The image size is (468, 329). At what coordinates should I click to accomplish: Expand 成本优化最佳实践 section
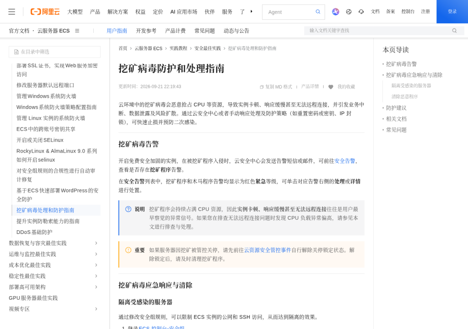(96, 265)
